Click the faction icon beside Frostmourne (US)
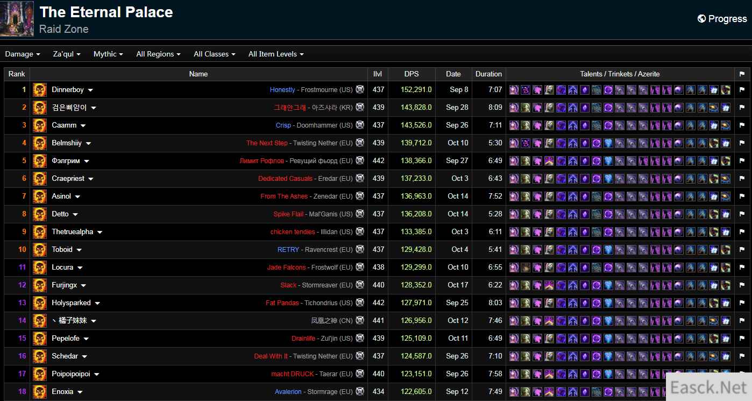The image size is (752, 401). (x=360, y=90)
